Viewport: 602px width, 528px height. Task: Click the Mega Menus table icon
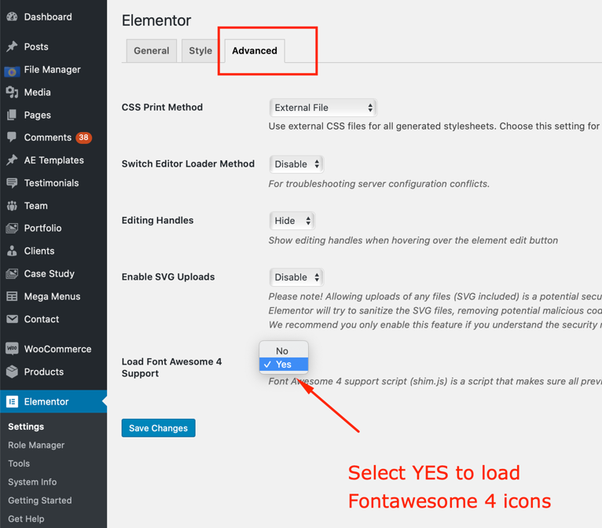tap(12, 296)
